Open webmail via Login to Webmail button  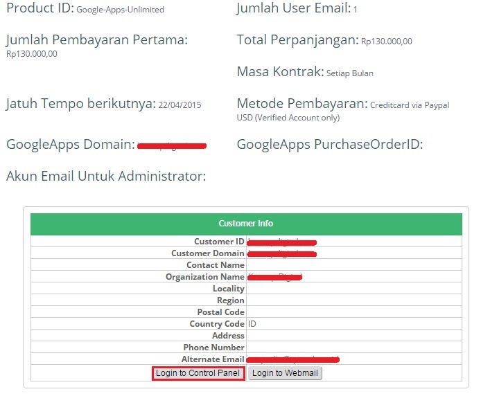(285, 373)
